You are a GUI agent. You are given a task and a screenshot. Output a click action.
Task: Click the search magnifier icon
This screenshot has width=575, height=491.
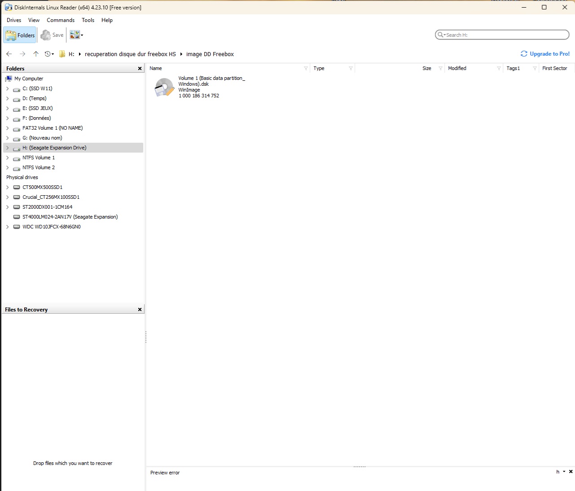click(441, 35)
